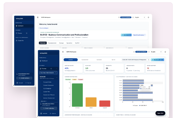Click Switch institution button in back window

pyautogui.click(x=24, y=78)
